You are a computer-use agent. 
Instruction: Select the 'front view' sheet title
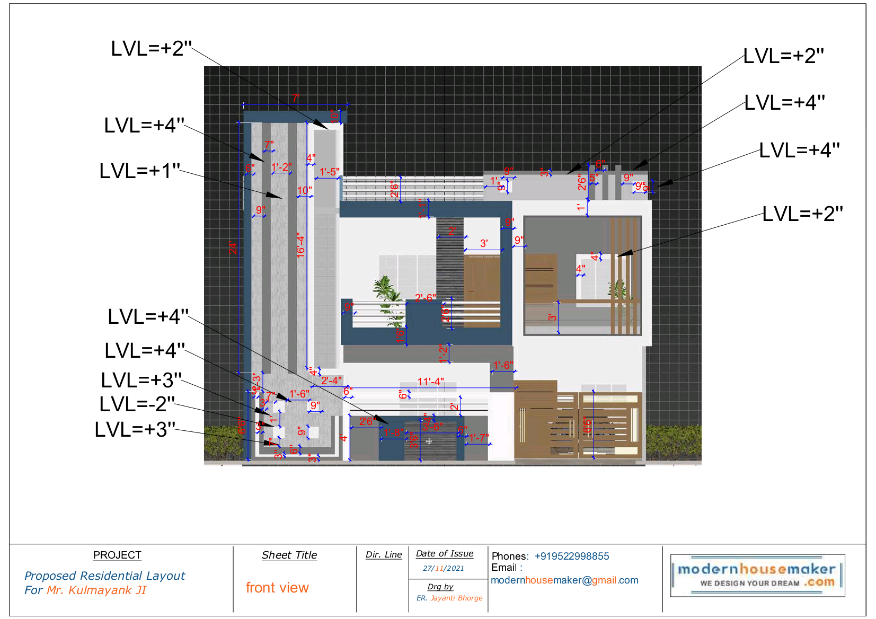click(x=277, y=587)
